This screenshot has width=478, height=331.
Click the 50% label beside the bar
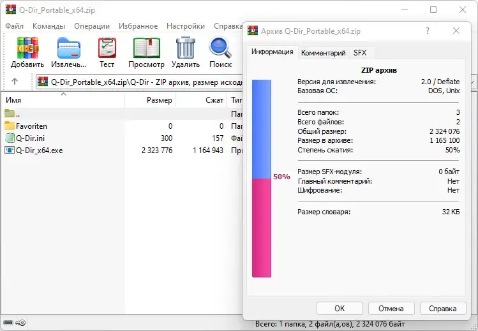[x=281, y=177]
